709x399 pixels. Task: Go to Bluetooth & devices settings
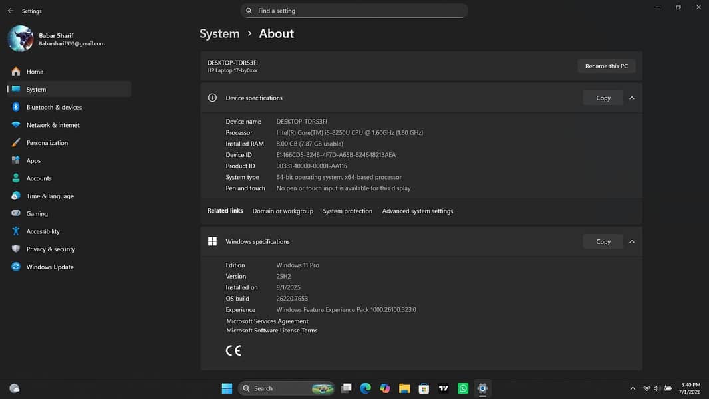[69, 107]
